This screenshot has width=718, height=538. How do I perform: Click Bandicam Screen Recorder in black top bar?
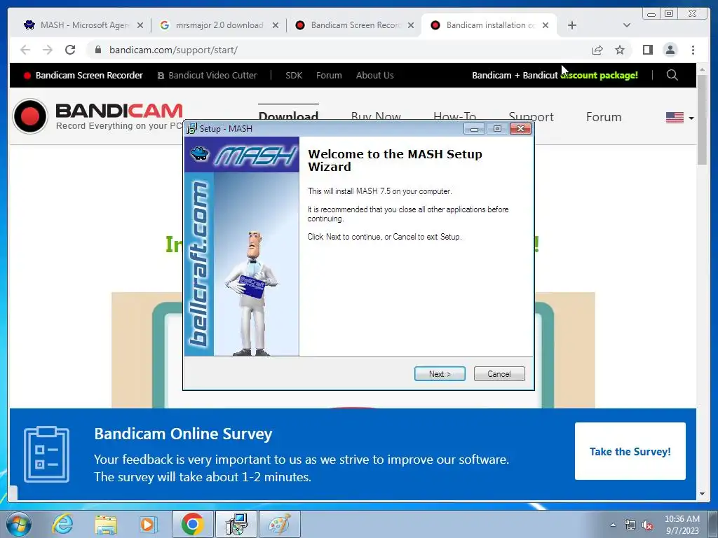tap(83, 76)
